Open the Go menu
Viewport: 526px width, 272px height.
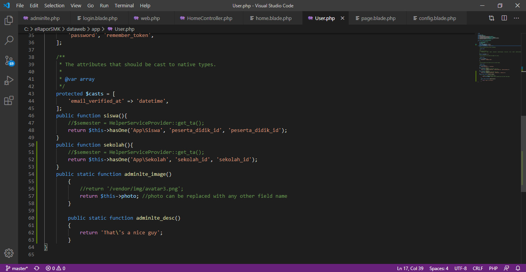point(90,6)
